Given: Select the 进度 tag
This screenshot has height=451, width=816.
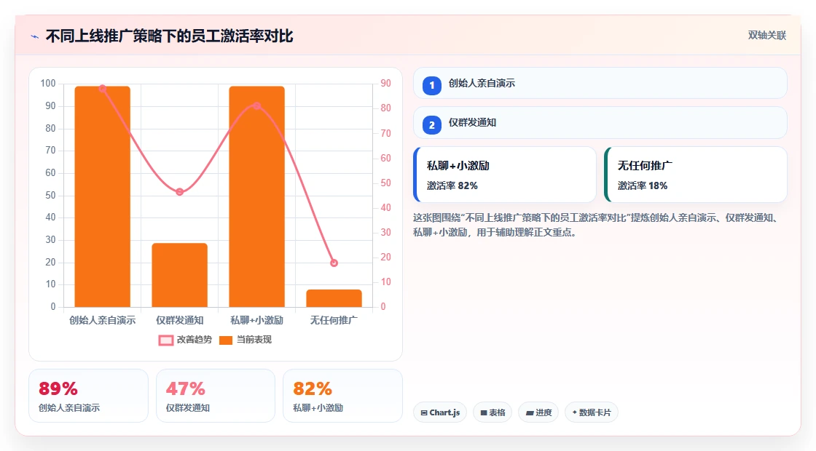Looking at the screenshot, I should [538, 412].
